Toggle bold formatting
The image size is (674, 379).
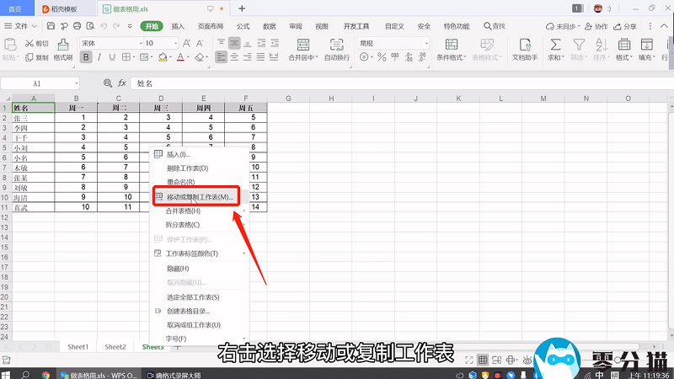pos(87,57)
